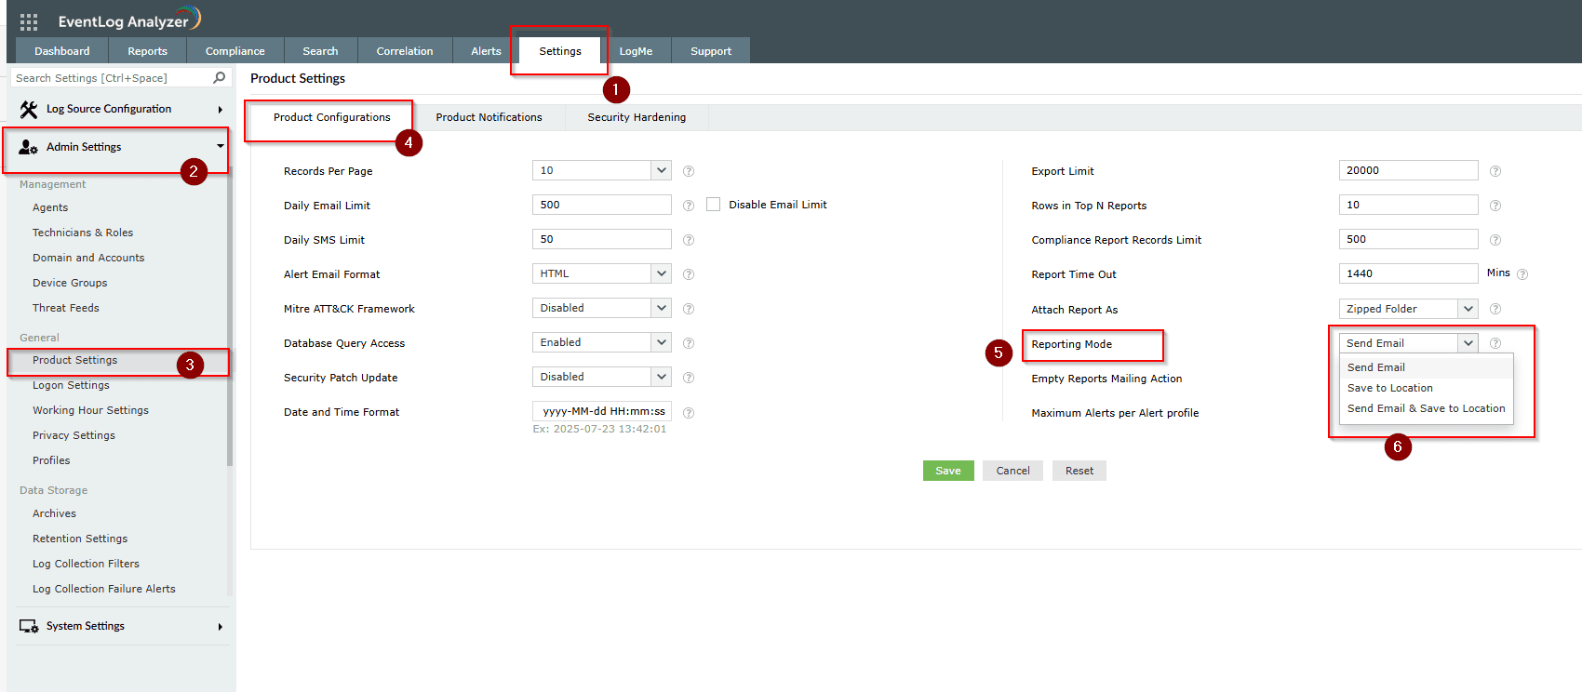Viewport: 1582px width, 692px height.
Task: Select Save to Location option in list
Action: point(1389,388)
